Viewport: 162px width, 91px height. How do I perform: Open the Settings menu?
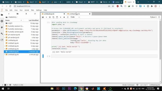click(39, 10)
